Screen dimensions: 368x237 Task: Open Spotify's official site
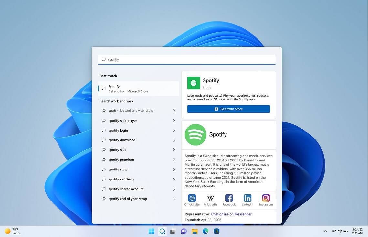(x=192, y=200)
